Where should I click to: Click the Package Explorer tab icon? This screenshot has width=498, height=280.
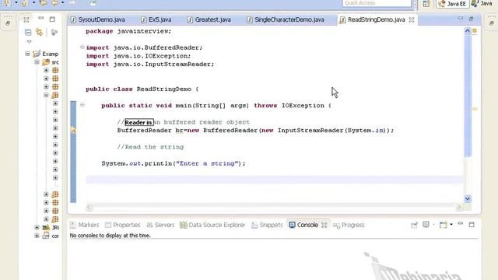(x=26, y=19)
